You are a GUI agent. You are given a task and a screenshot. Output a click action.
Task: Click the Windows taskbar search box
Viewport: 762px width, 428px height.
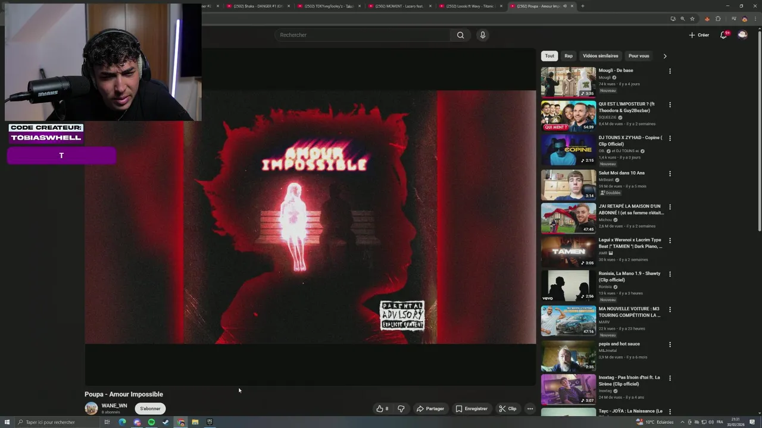pos(57,422)
